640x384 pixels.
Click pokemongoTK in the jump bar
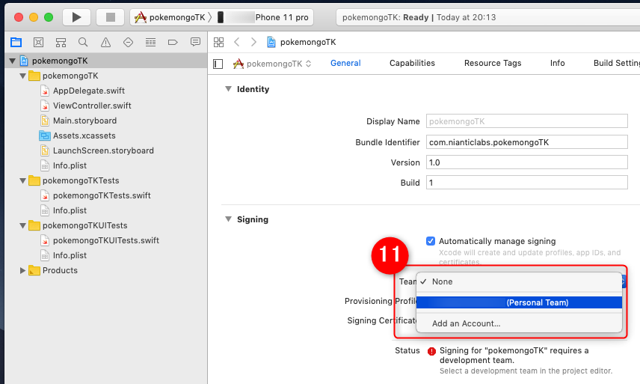pyautogui.click(x=301, y=42)
